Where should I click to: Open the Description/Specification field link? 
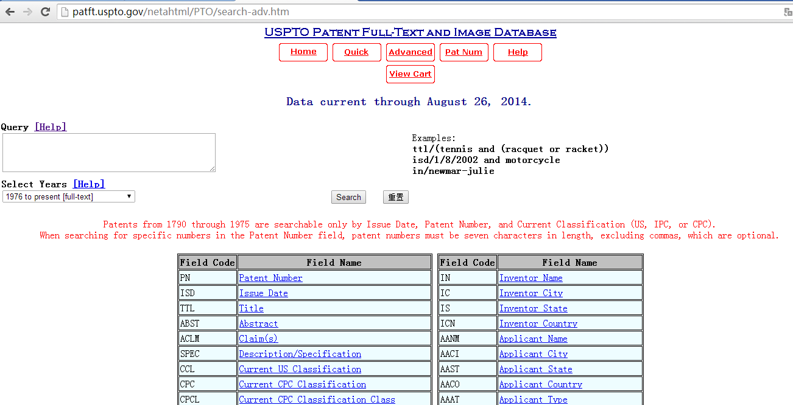tap(300, 354)
